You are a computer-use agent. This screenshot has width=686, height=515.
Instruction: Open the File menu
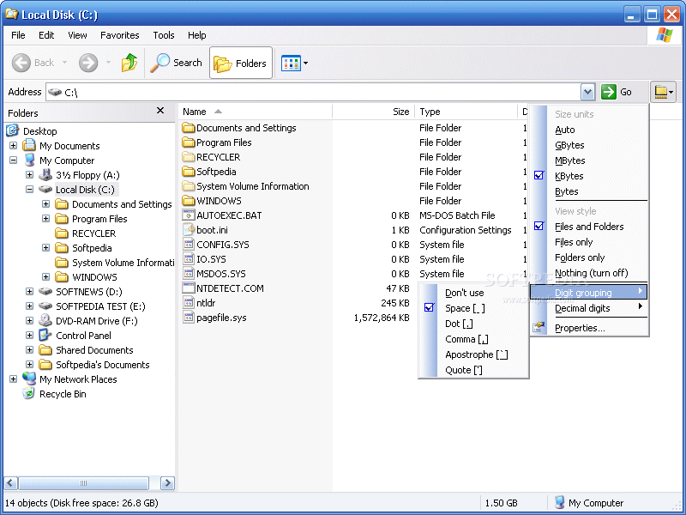18,35
